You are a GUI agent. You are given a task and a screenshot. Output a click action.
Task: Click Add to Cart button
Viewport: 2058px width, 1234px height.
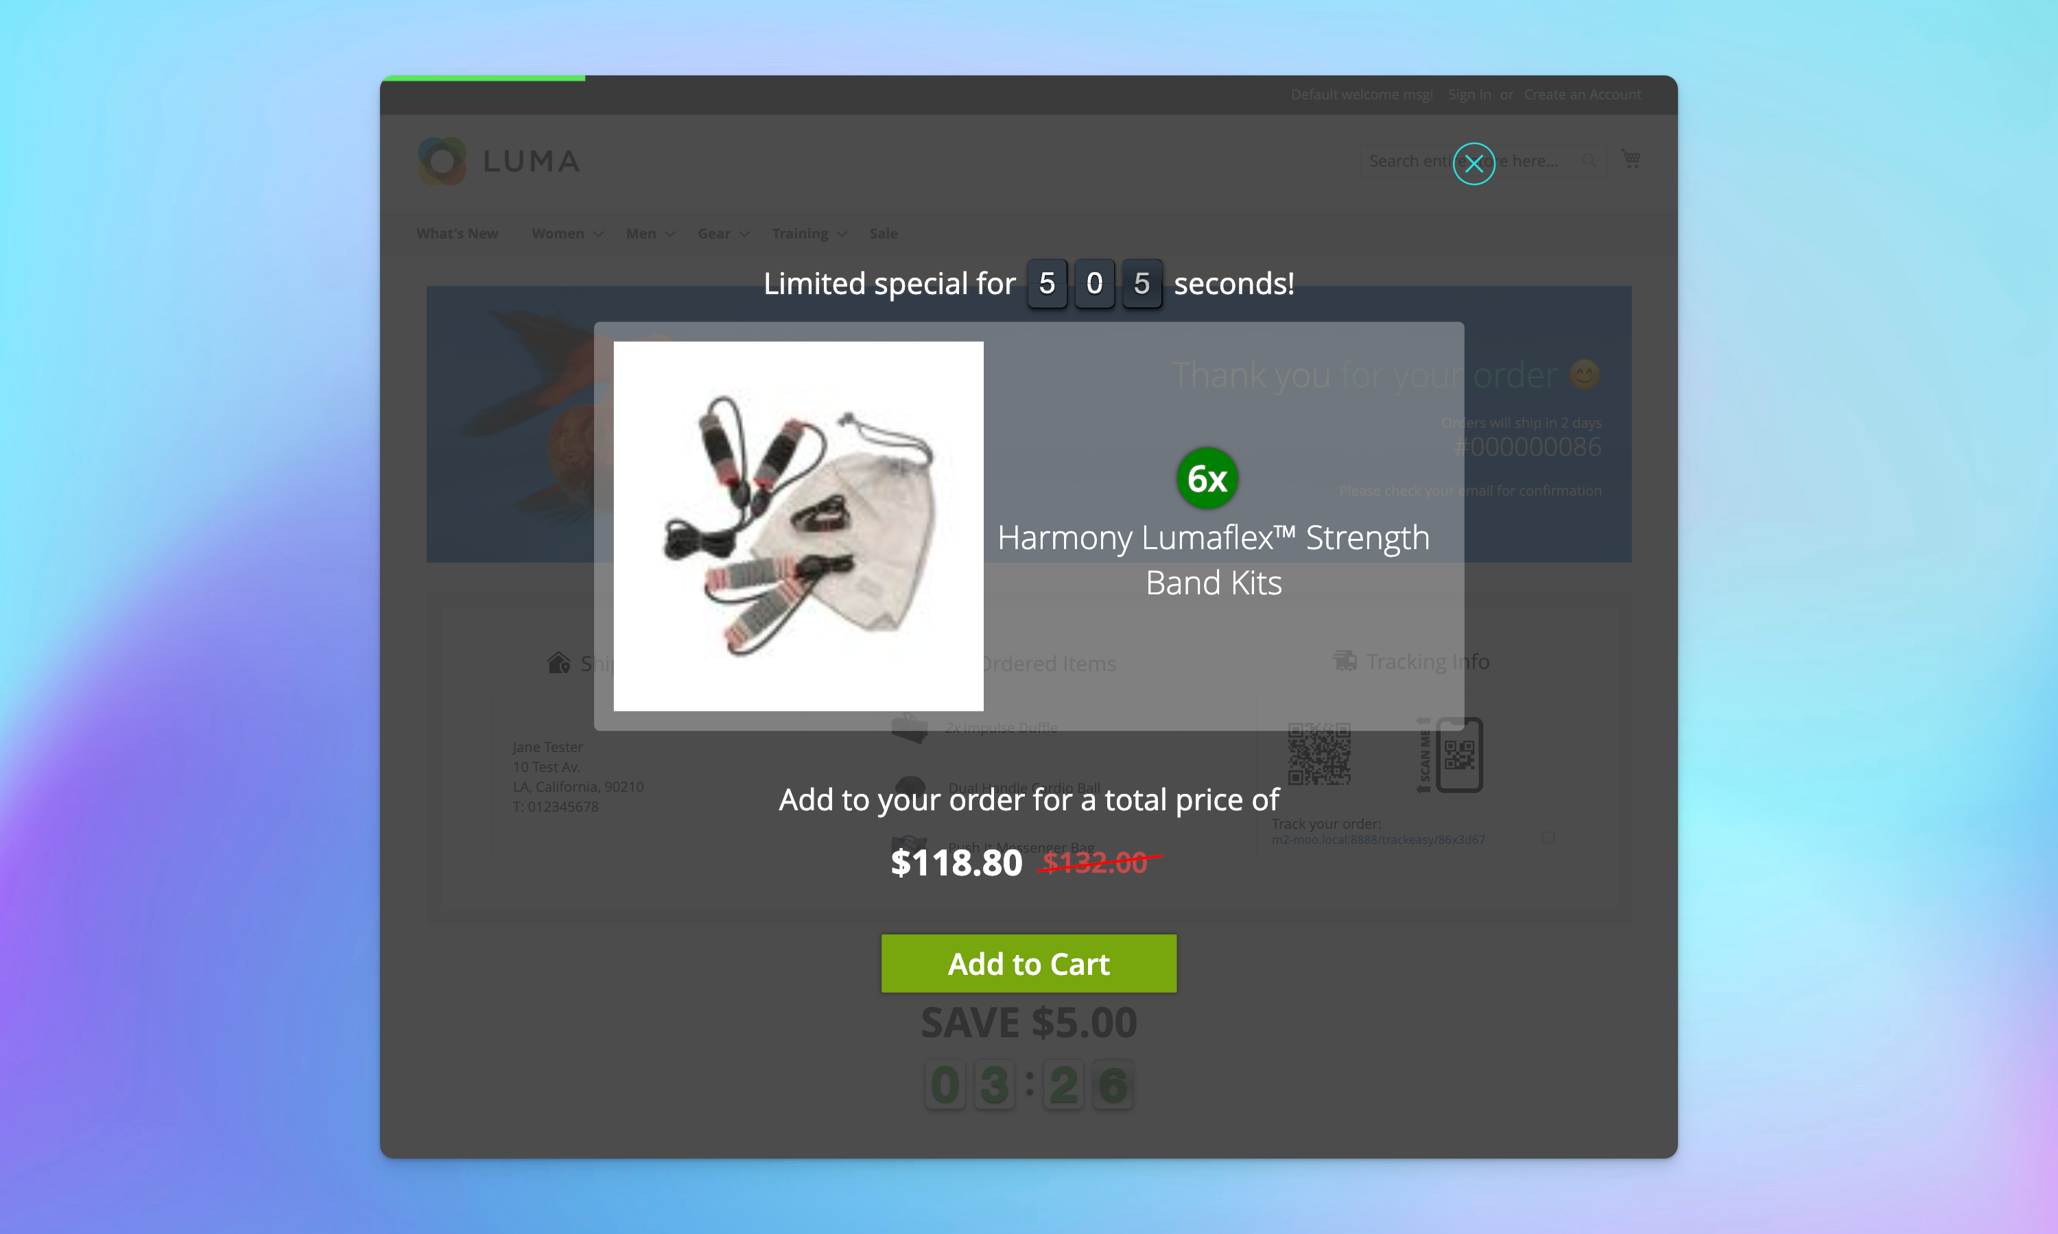point(1029,963)
